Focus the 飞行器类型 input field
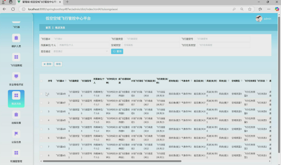Image resolution: width=281 pixels, height=165 pixels. tap(152, 39)
